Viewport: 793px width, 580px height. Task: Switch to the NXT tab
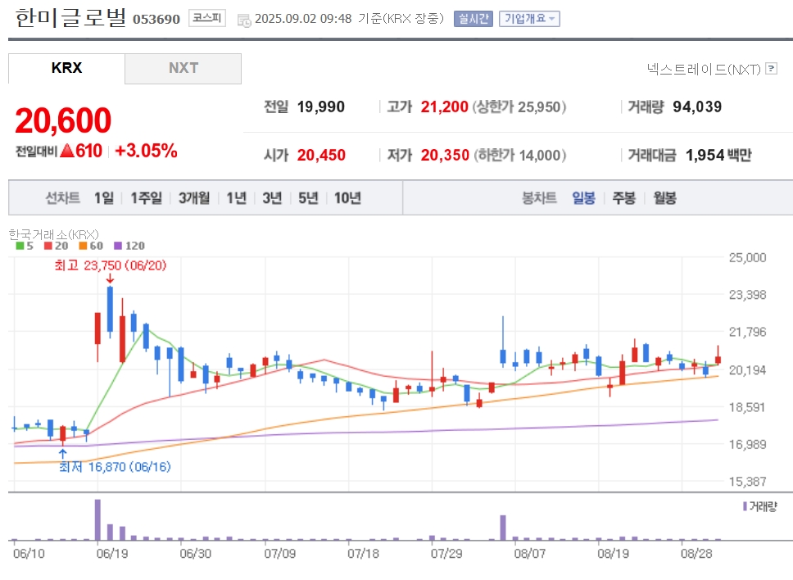click(183, 68)
